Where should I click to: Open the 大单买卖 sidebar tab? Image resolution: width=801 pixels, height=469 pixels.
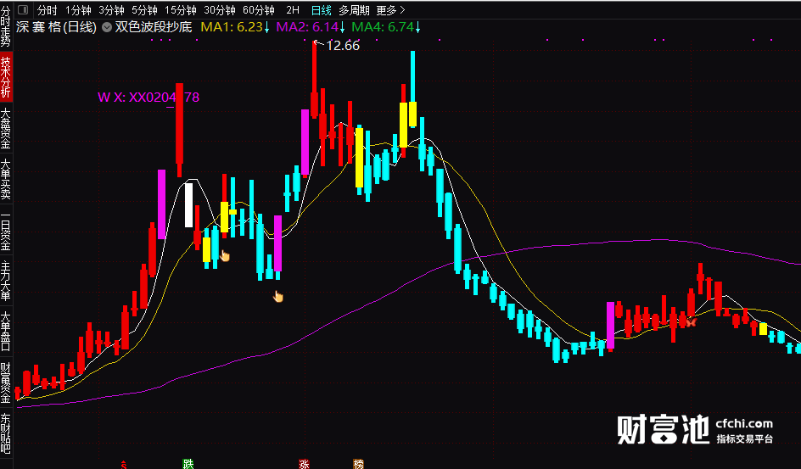(x=6, y=179)
